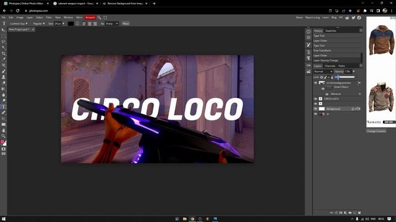Select the Pen tool
Viewport: 396px width, 222px height.
[x=3, y=112]
